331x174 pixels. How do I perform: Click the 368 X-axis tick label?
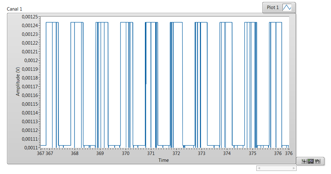click(x=75, y=153)
